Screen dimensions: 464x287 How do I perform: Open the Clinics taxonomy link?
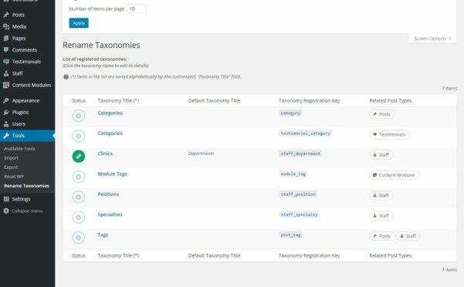[x=105, y=154]
